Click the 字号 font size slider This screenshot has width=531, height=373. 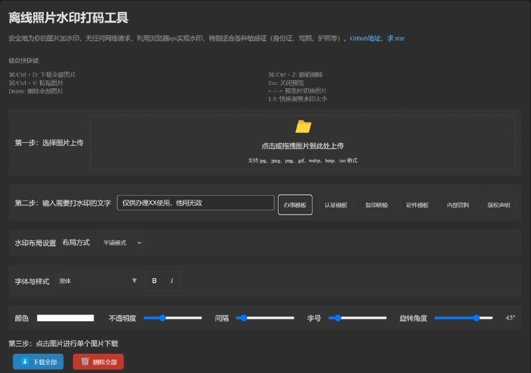click(357, 318)
